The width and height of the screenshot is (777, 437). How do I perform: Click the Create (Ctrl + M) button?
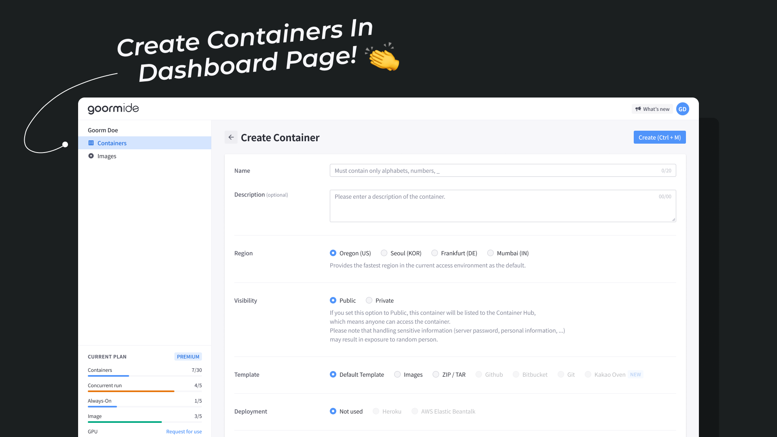coord(660,137)
